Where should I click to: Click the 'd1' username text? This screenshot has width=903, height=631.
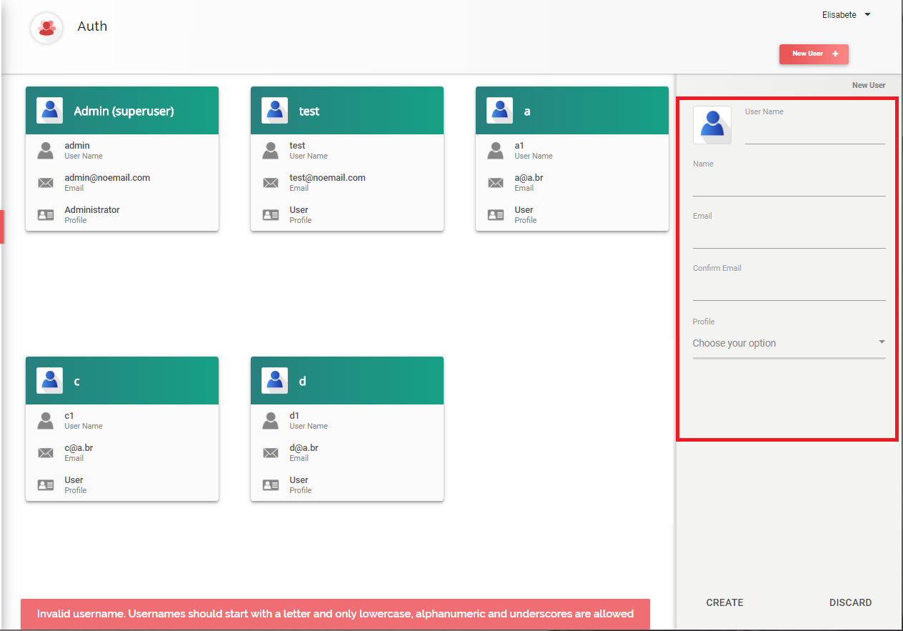(x=294, y=416)
